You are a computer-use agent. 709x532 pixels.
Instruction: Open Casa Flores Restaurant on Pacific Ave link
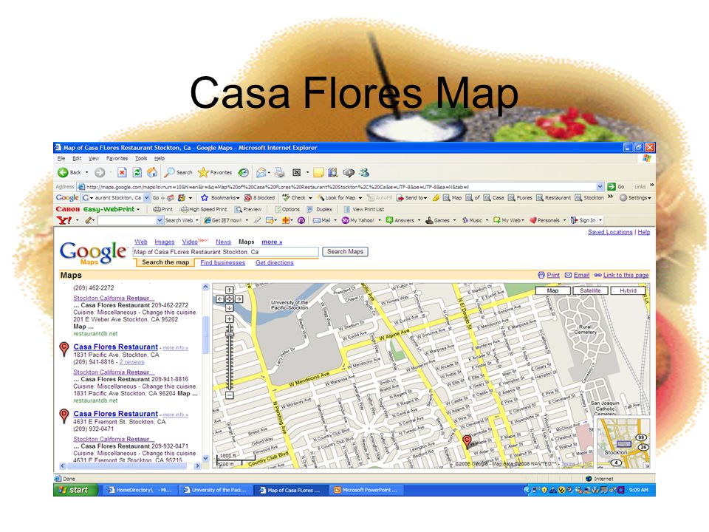[115, 347]
